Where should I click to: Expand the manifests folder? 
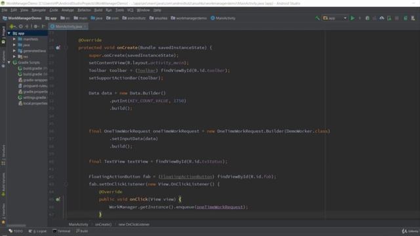click(x=14, y=39)
